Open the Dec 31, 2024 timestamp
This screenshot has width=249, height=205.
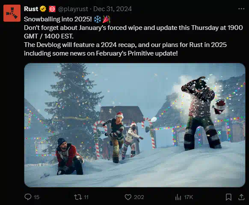click(113, 9)
